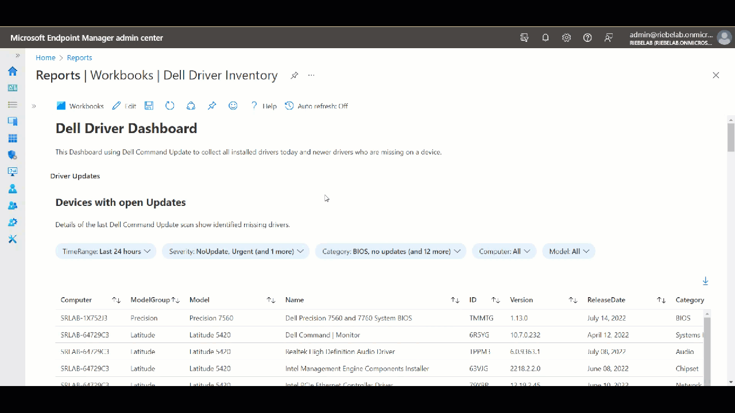Open Dashboard from the left navigation rail

[x=12, y=88]
